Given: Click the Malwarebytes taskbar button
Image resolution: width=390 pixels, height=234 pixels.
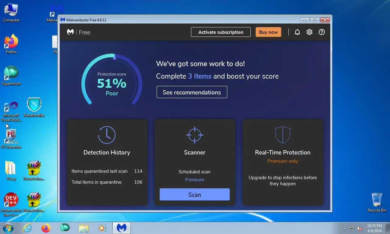Looking at the screenshot, I should point(122,228).
